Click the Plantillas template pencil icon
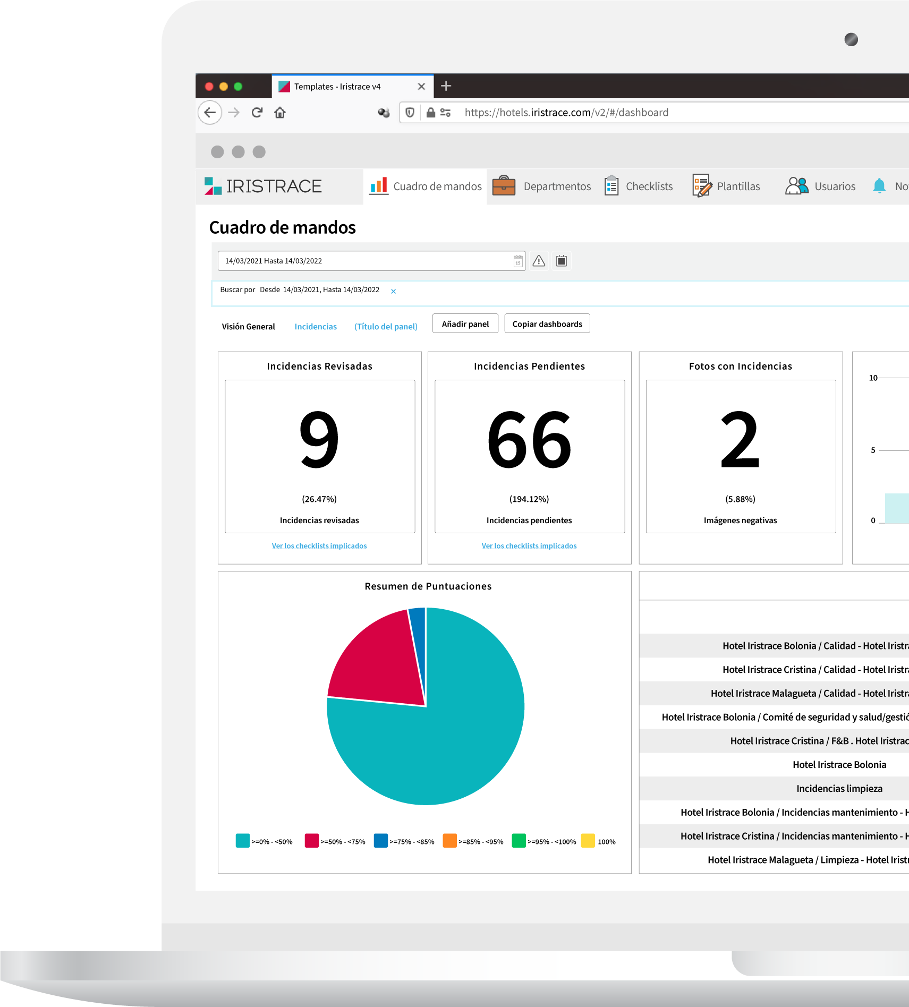The height and width of the screenshot is (1007, 909). coord(702,186)
